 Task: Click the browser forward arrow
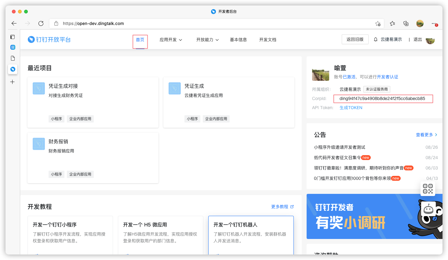point(27,23)
